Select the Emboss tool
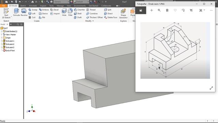218x123 pixels. [44, 10]
